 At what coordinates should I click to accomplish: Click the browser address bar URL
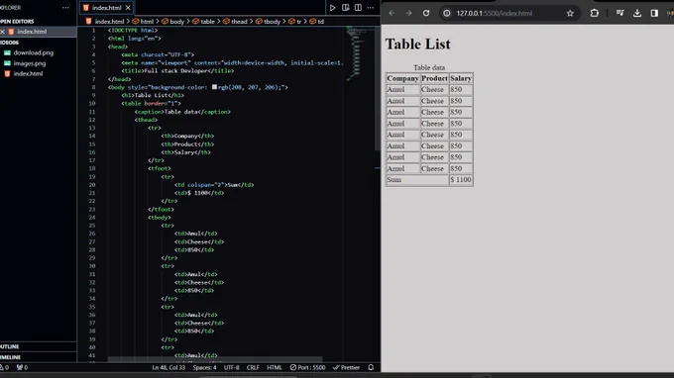(x=495, y=13)
